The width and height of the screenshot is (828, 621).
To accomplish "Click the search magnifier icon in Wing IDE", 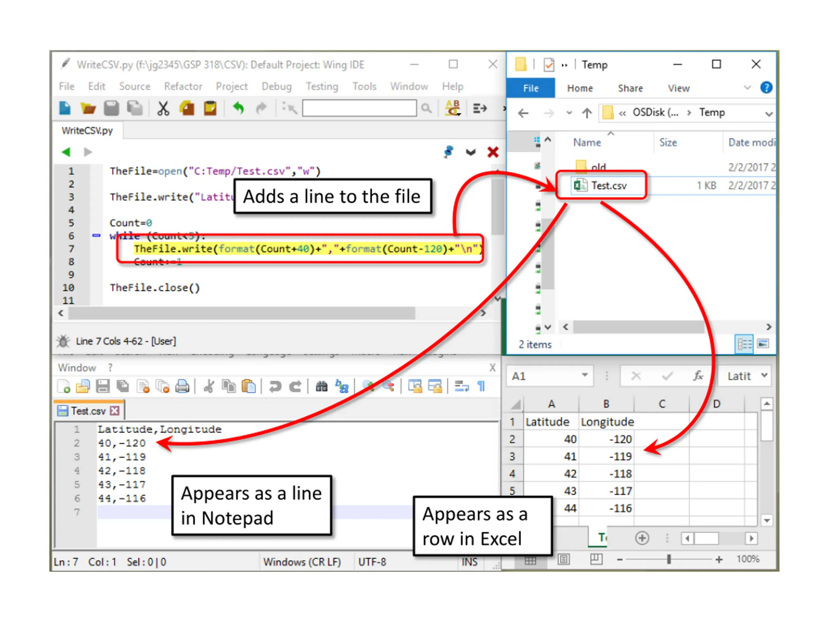I will pyautogui.click(x=426, y=108).
